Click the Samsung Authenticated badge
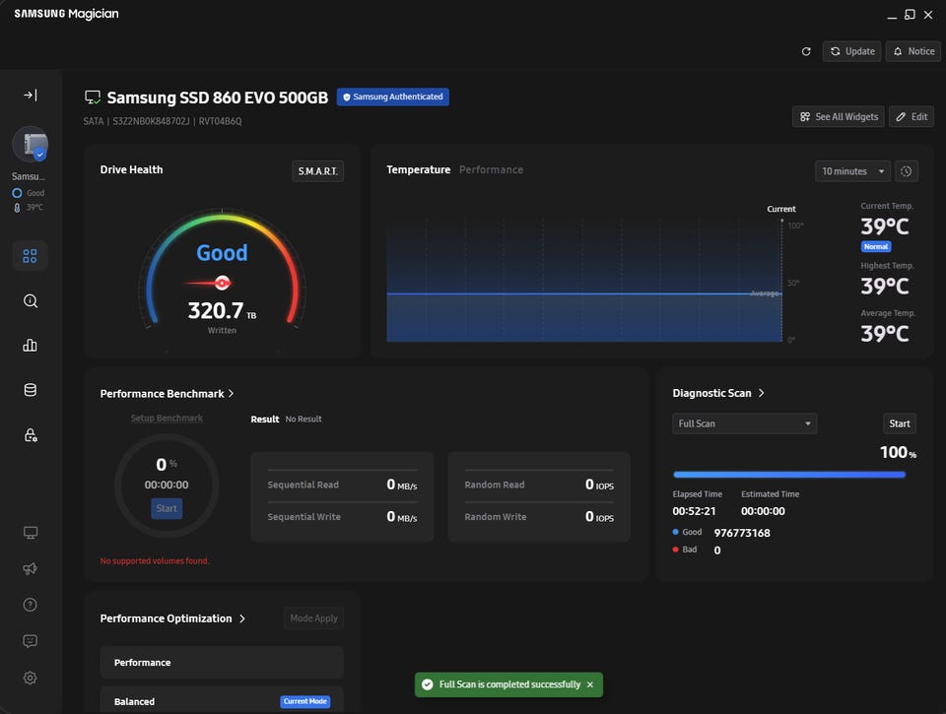Viewport: 946px width, 714px height. click(393, 97)
